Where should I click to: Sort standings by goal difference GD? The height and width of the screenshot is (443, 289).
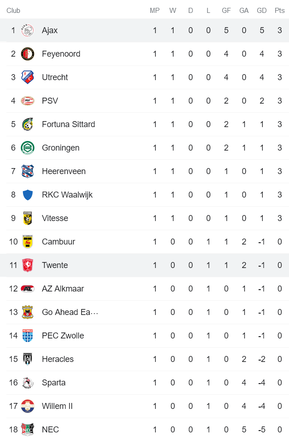(261, 10)
